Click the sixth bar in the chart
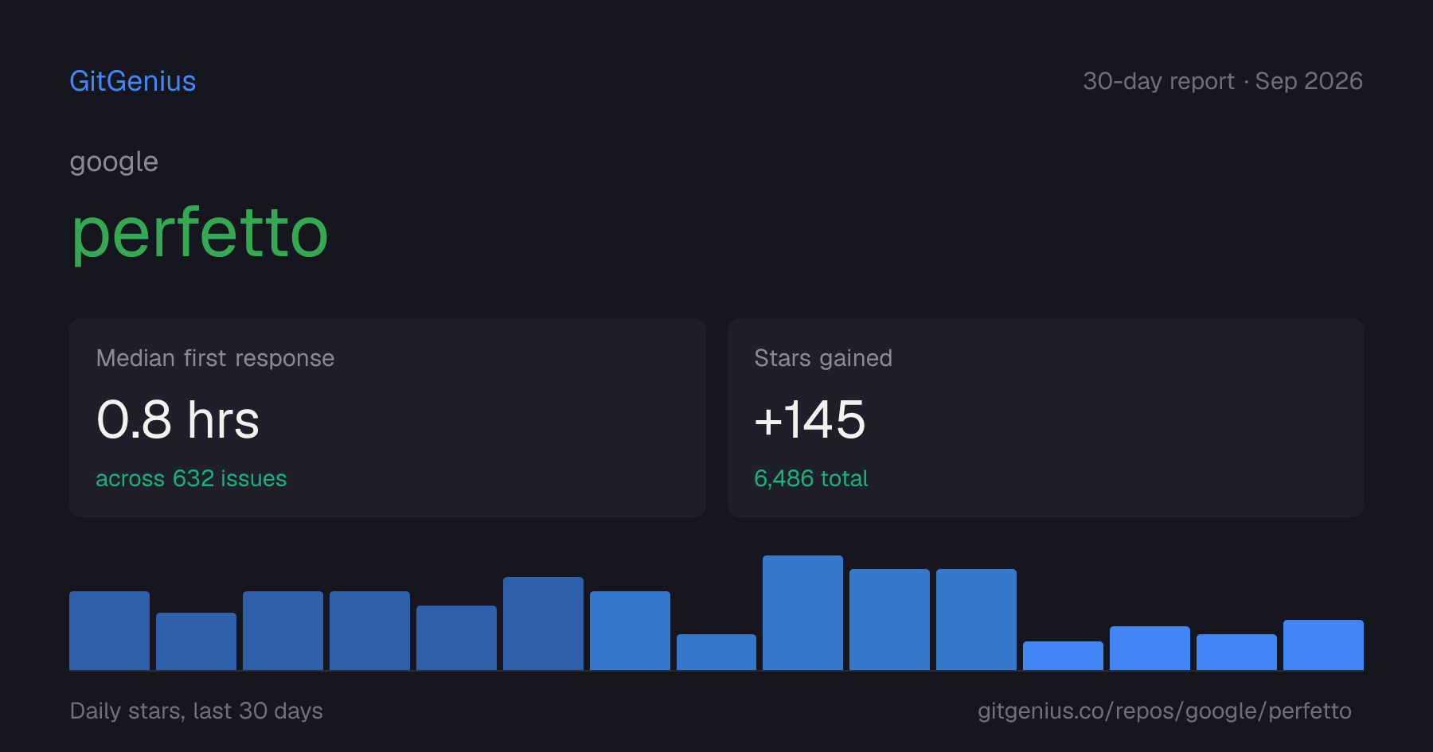 click(543, 623)
